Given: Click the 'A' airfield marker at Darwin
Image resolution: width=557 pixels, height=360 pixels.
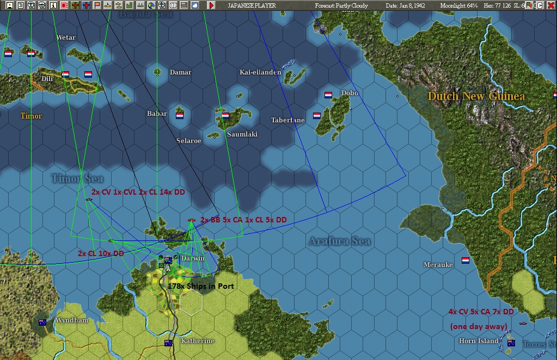Looking at the screenshot, I should [x=168, y=269].
